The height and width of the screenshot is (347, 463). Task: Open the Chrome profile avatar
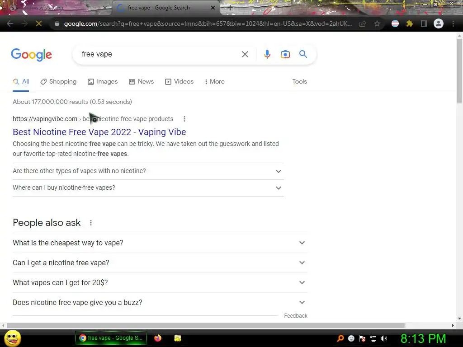coord(439,23)
